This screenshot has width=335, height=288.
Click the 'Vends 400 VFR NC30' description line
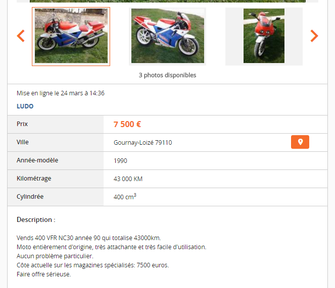[x=88, y=238]
